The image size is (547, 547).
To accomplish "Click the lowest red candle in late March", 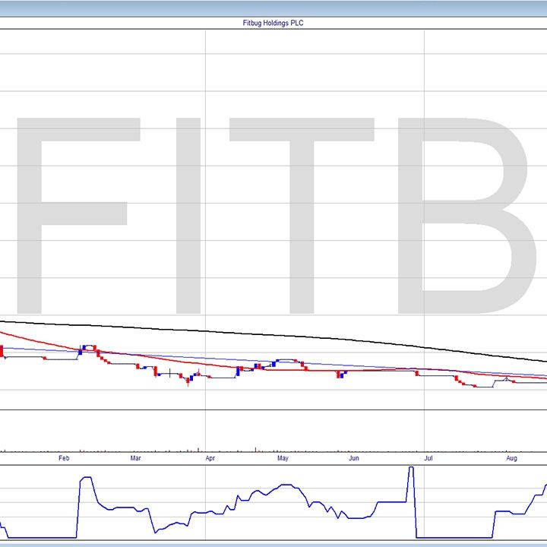I will 187,382.
